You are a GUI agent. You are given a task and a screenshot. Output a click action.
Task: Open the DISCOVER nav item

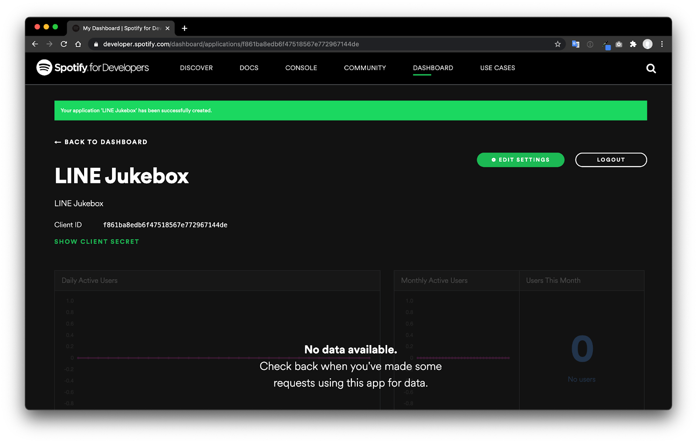tap(196, 68)
